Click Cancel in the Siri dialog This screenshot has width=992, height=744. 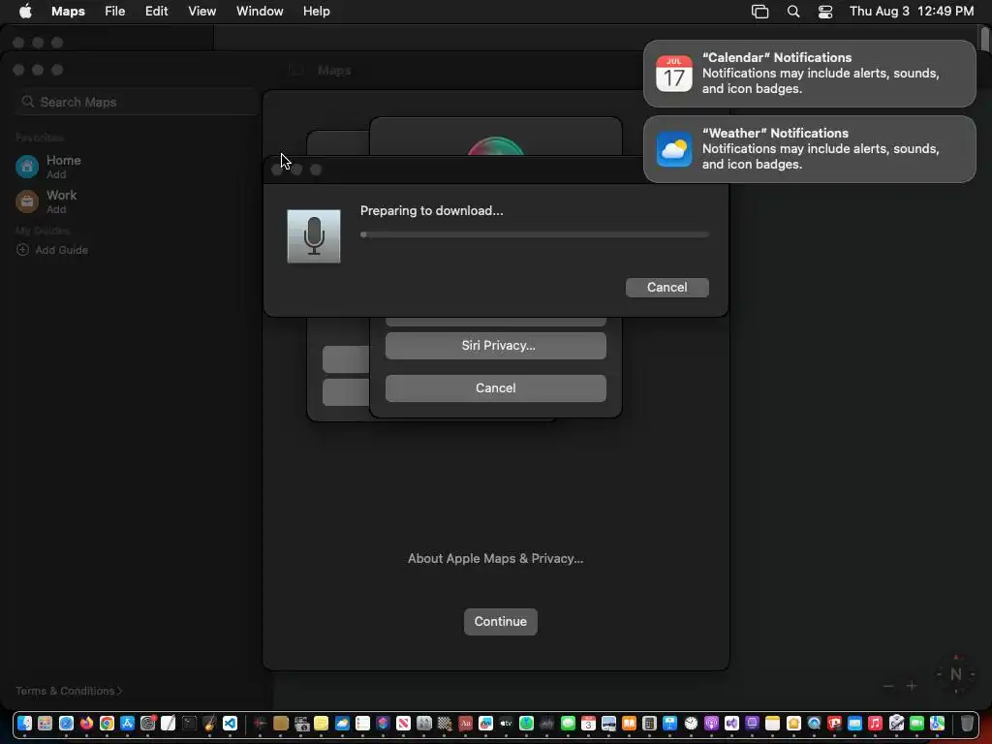(495, 387)
